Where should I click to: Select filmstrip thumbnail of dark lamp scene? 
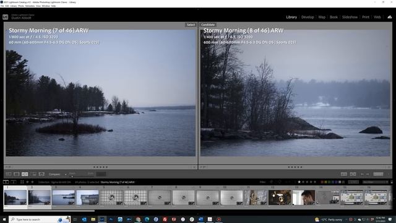click(x=280, y=198)
